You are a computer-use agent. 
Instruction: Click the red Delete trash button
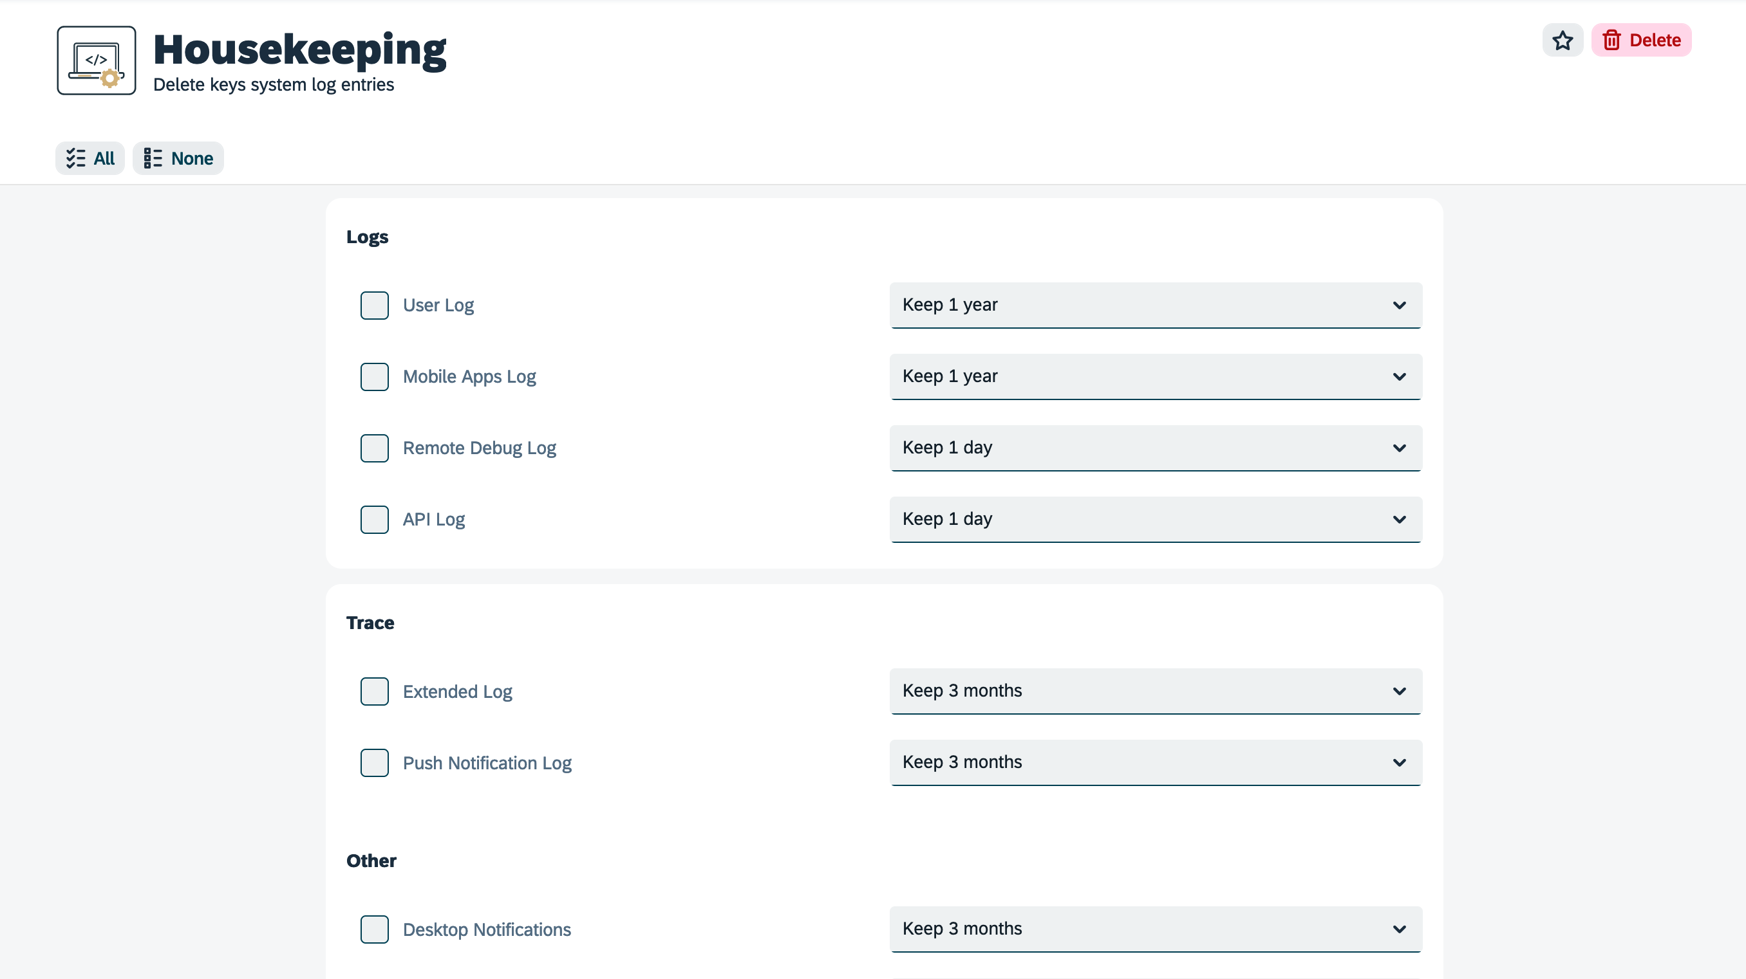[x=1641, y=41]
